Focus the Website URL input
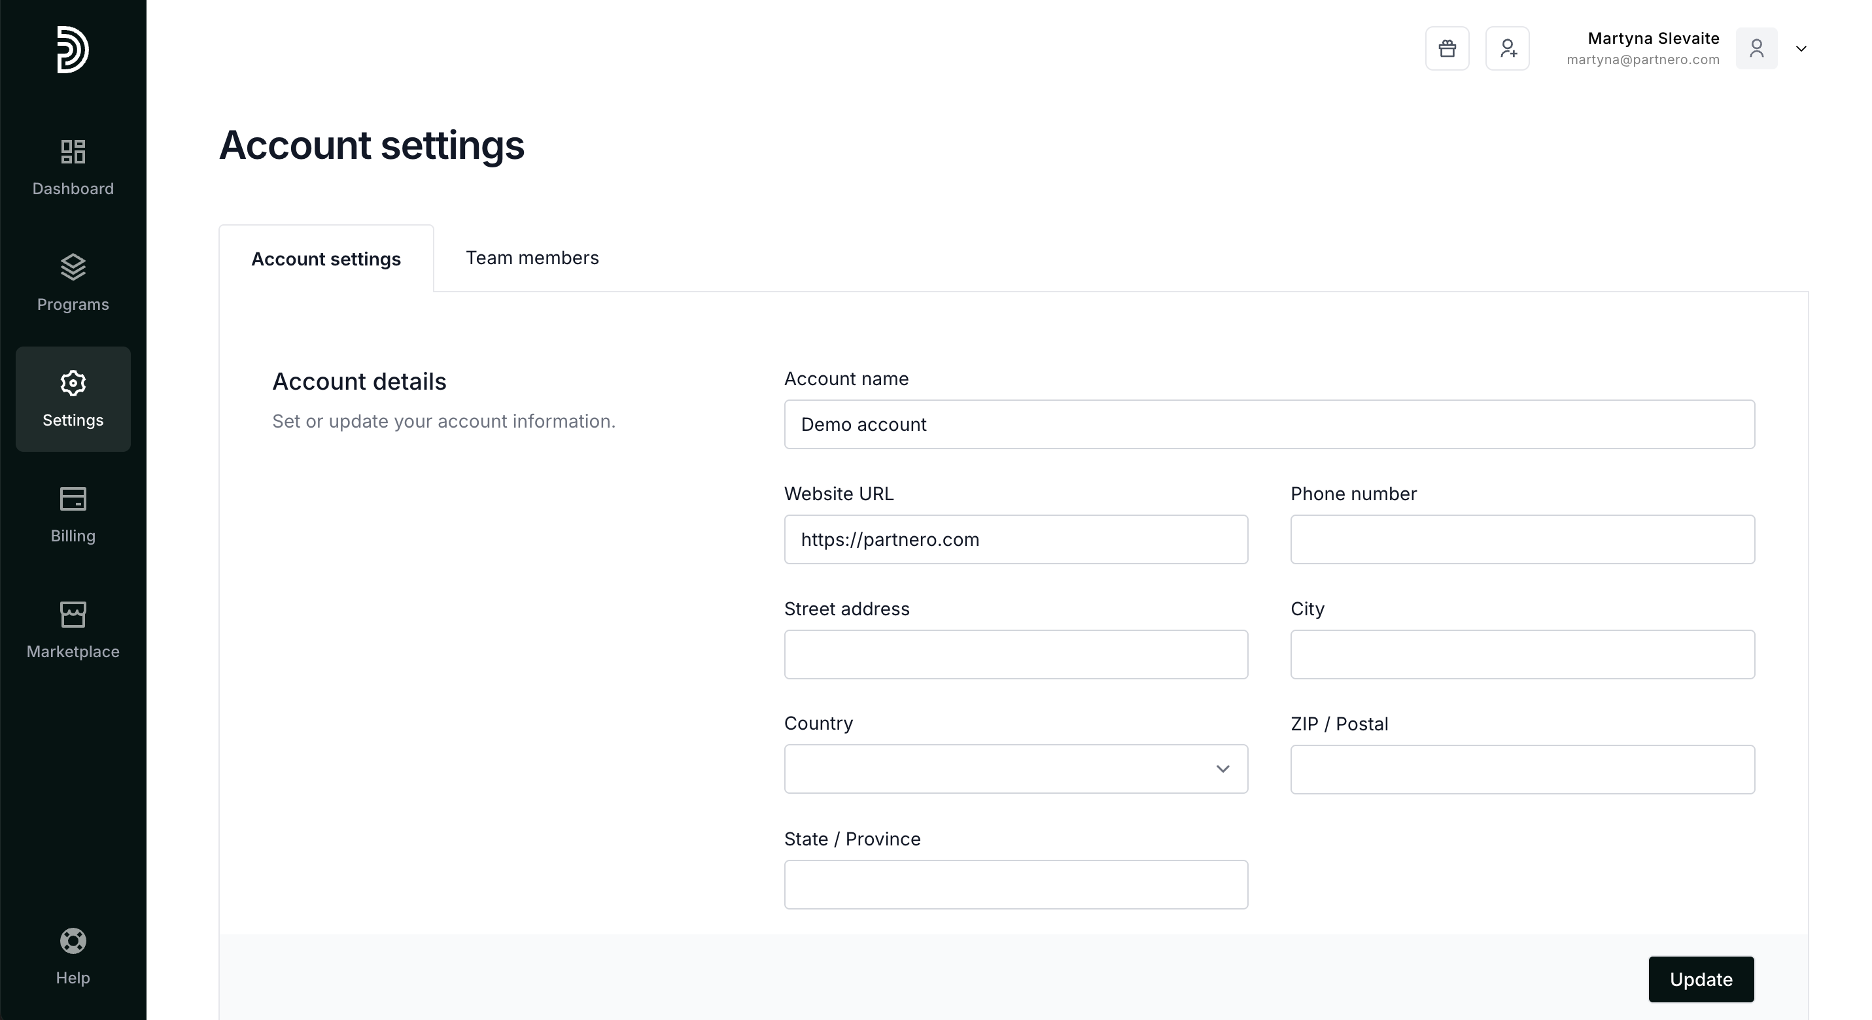Viewport: 1872px width, 1020px height. point(1015,540)
